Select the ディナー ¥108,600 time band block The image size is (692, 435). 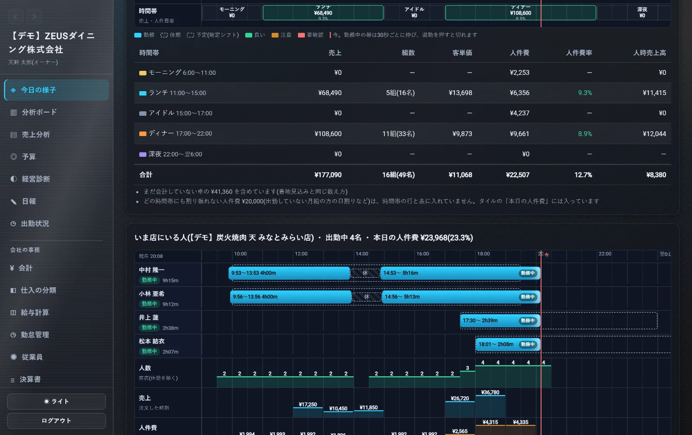click(521, 13)
